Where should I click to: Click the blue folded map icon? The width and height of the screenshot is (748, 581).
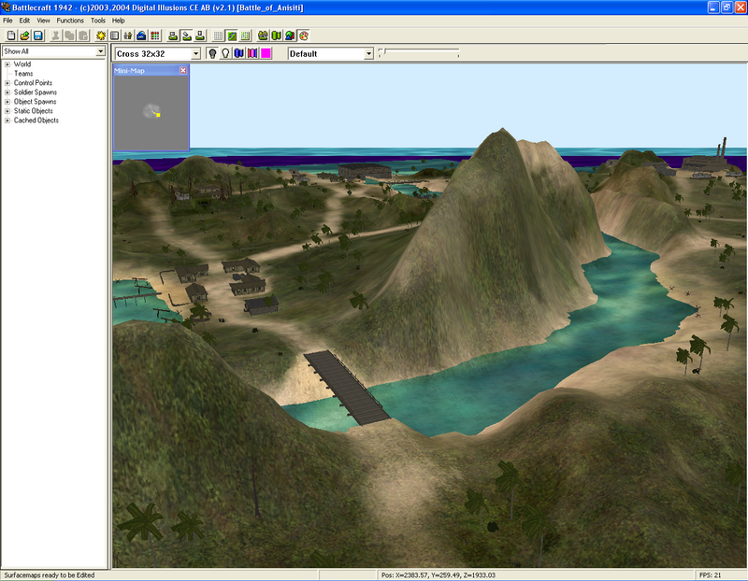(x=239, y=53)
